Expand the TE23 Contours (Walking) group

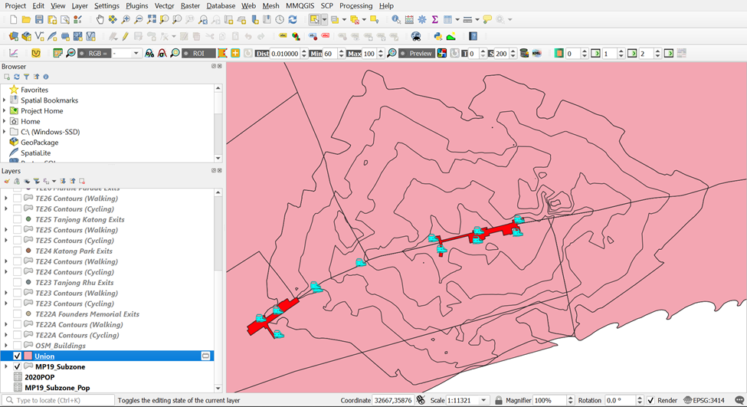pos(6,294)
